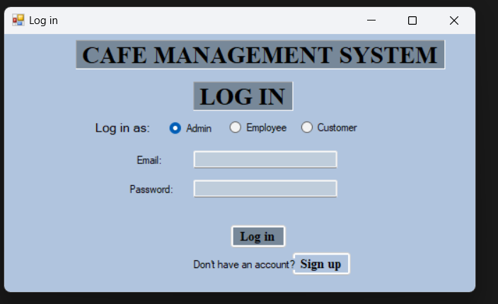Close the Log in window
Screen dimensions: 498x304
tap(454, 21)
